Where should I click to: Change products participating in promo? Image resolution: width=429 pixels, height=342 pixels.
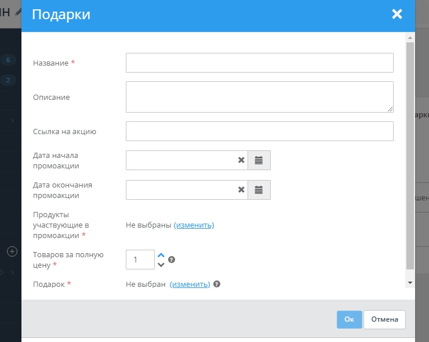[x=194, y=225]
